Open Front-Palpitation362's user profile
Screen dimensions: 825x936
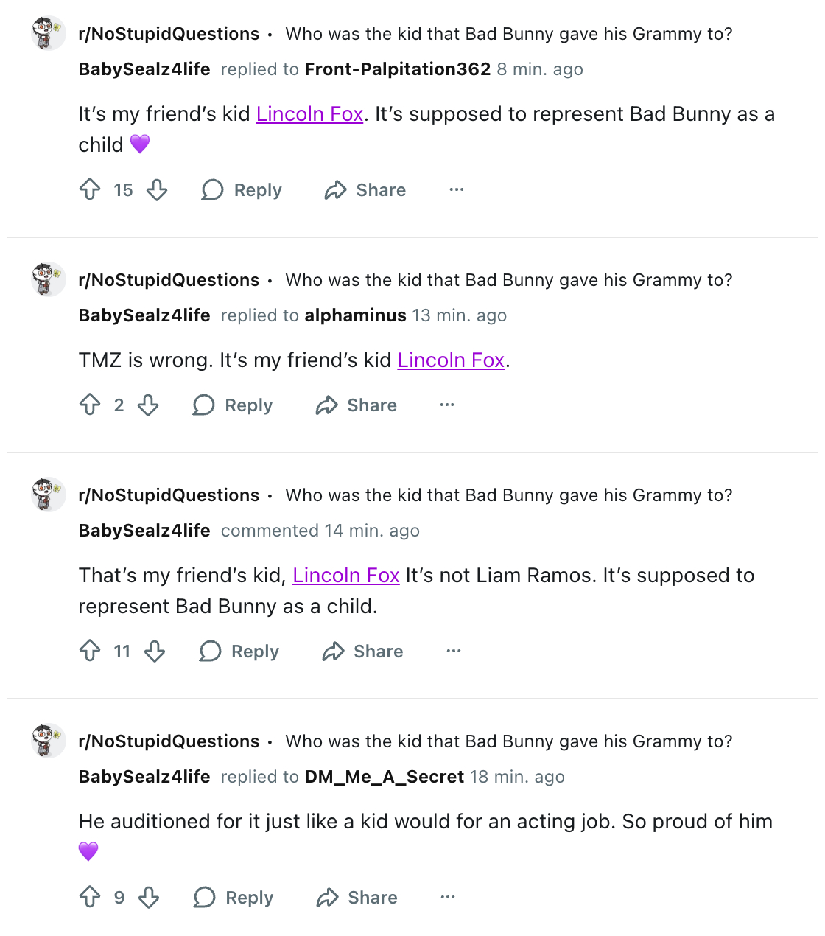(x=398, y=69)
